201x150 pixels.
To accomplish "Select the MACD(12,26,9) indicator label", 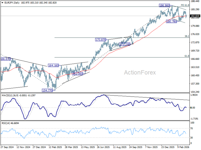I will (10, 95).
